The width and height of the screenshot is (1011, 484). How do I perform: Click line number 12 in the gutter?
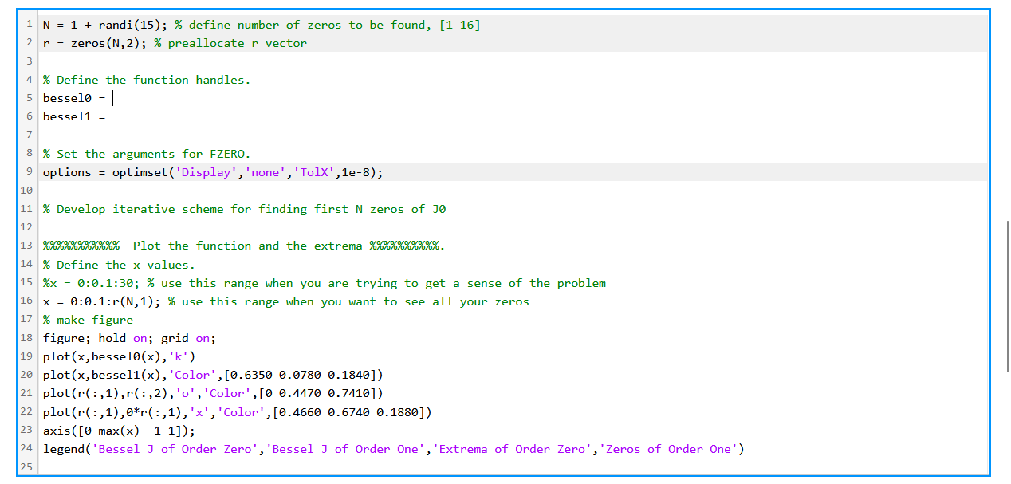26,227
